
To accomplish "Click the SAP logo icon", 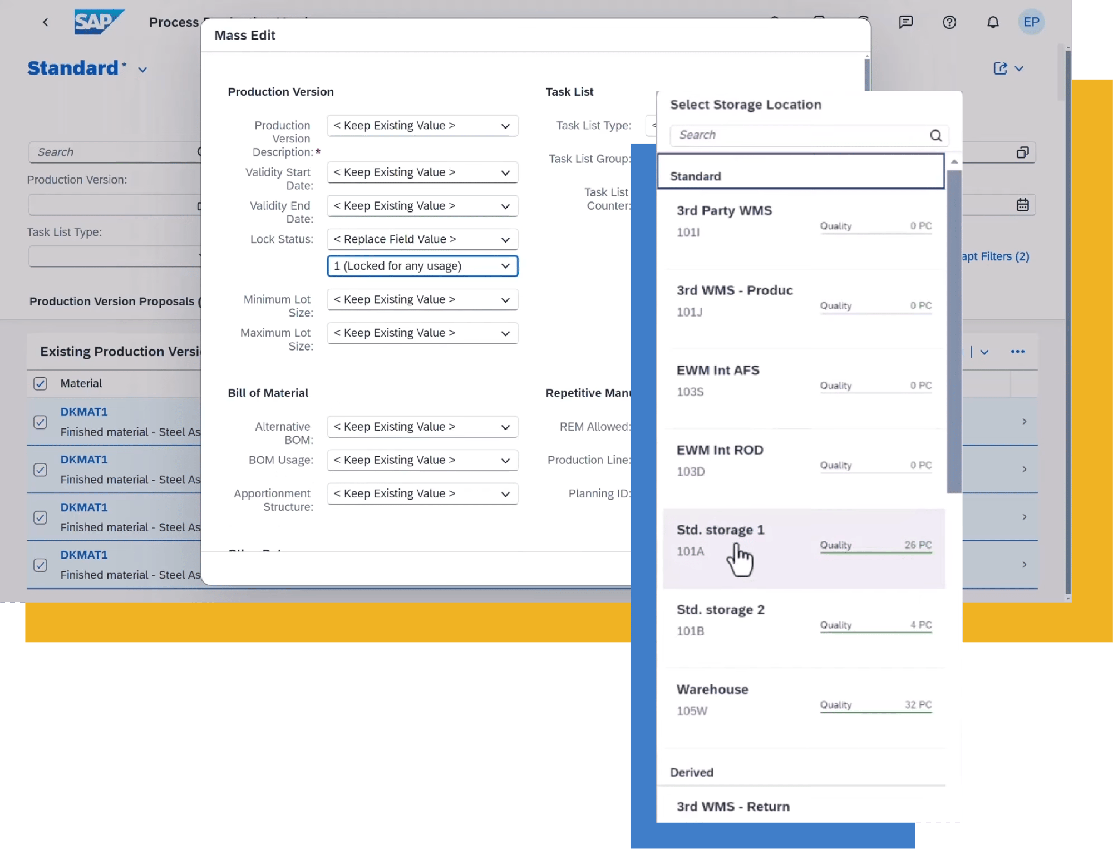I will point(97,21).
